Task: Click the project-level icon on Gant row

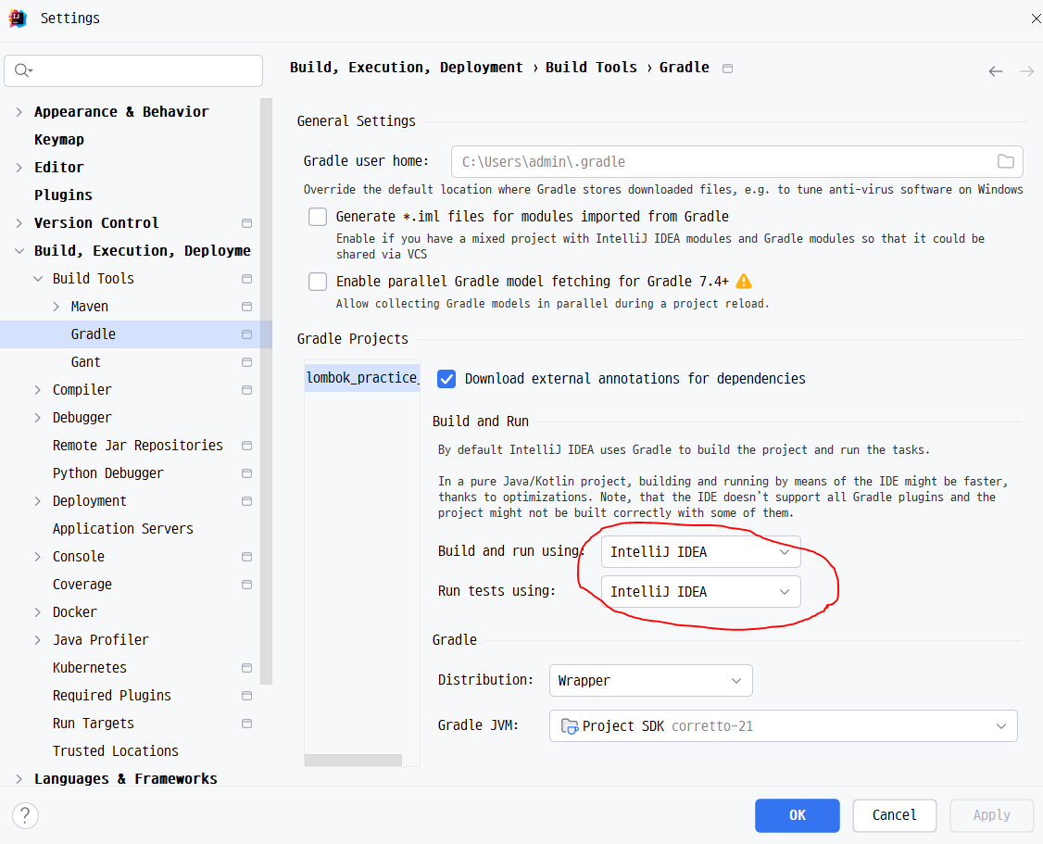Action: tap(246, 362)
